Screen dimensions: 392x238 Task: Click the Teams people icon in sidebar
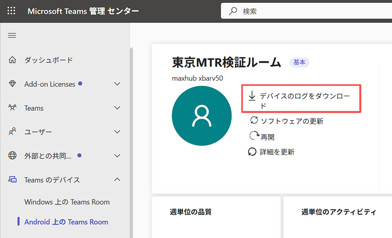pyautogui.click(x=13, y=108)
